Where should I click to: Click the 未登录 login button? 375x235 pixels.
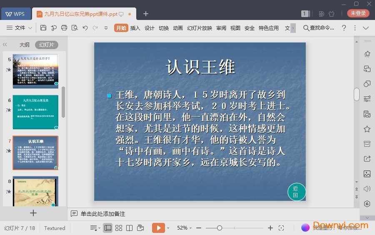point(358,13)
